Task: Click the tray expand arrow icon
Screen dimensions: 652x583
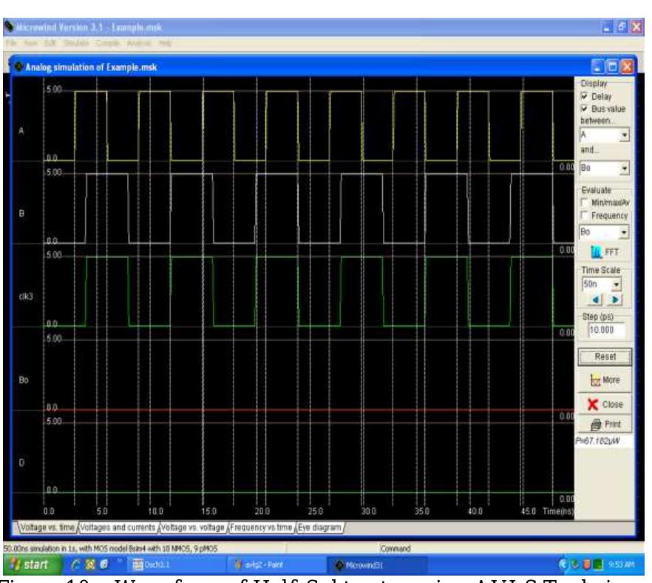Action: click(563, 565)
